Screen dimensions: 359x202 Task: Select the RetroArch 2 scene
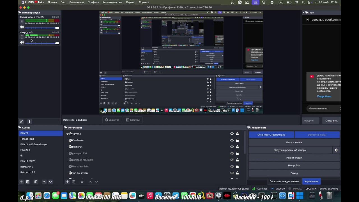41,167
